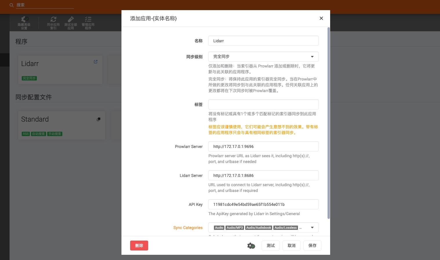
Task: Cancel editing with 取消
Action: pos(291,245)
